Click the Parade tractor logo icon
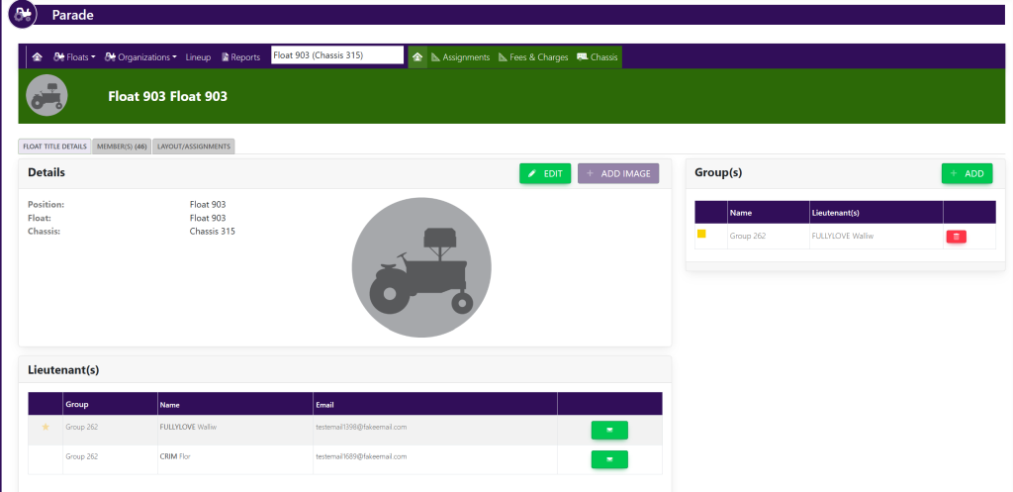The width and height of the screenshot is (1013, 492). 22,15
